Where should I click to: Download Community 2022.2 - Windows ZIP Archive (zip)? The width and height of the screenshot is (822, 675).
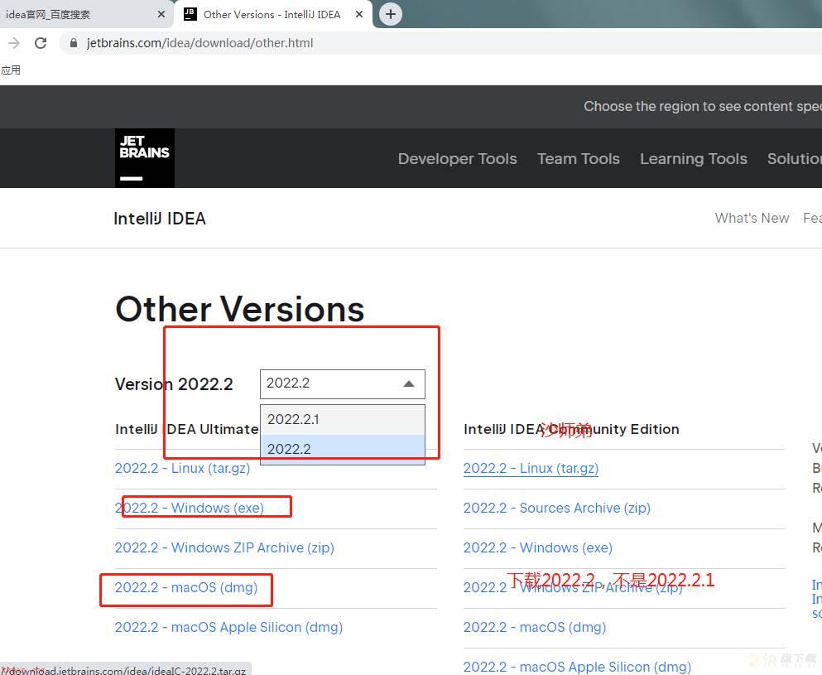tap(573, 589)
